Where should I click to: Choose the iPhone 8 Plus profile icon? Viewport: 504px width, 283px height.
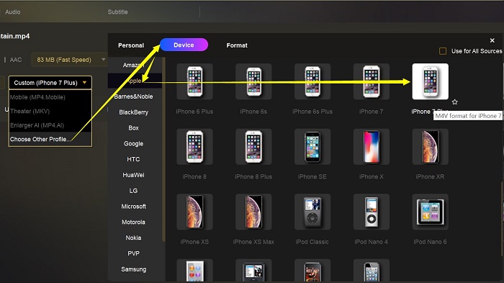tap(253, 147)
